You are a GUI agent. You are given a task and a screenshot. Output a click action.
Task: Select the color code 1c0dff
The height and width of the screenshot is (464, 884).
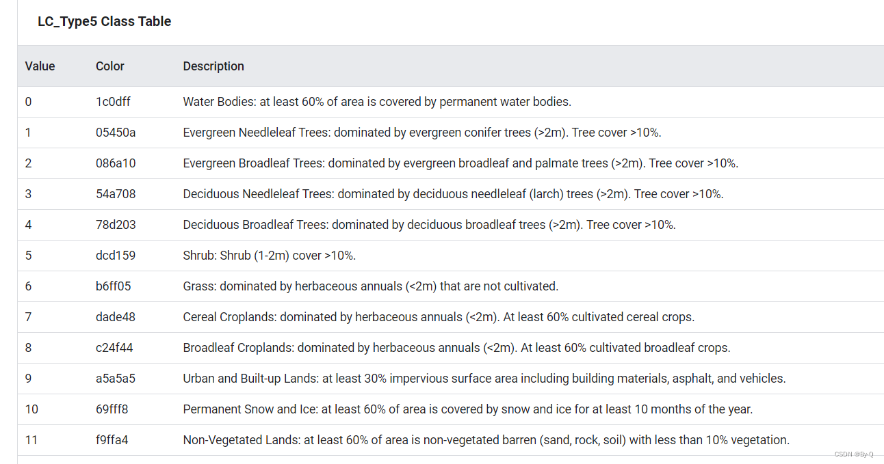pos(113,102)
